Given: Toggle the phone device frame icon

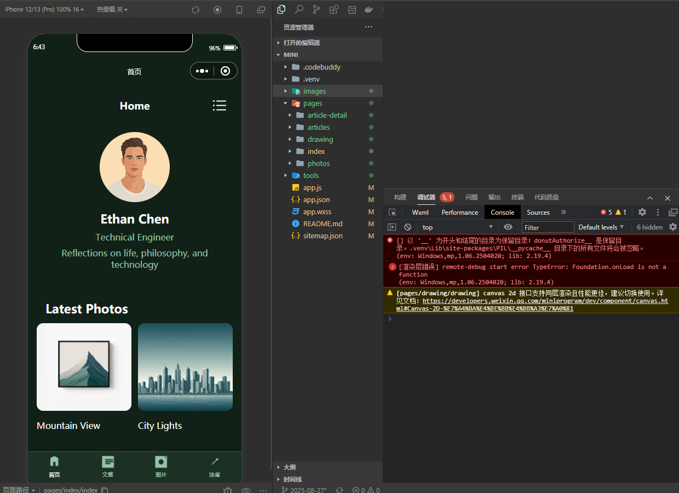Looking at the screenshot, I should [x=239, y=10].
